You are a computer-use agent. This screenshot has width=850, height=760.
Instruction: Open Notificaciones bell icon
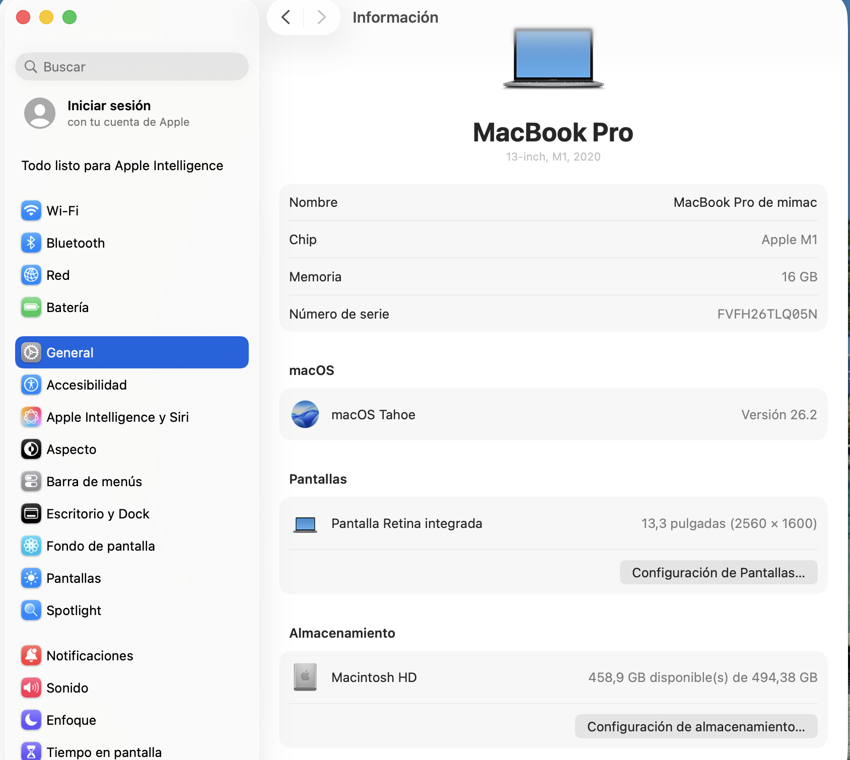click(31, 655)
